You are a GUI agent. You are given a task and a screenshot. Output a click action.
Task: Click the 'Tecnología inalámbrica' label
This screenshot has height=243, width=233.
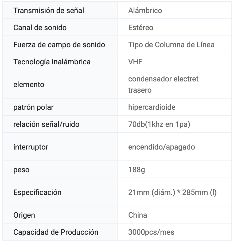tap(52, 62)
